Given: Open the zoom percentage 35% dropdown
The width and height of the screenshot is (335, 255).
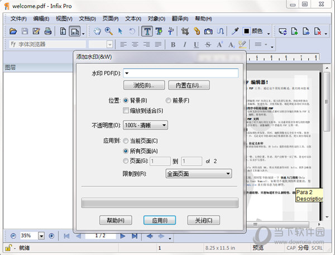Looking at the screenshot, I should point(41,236).
